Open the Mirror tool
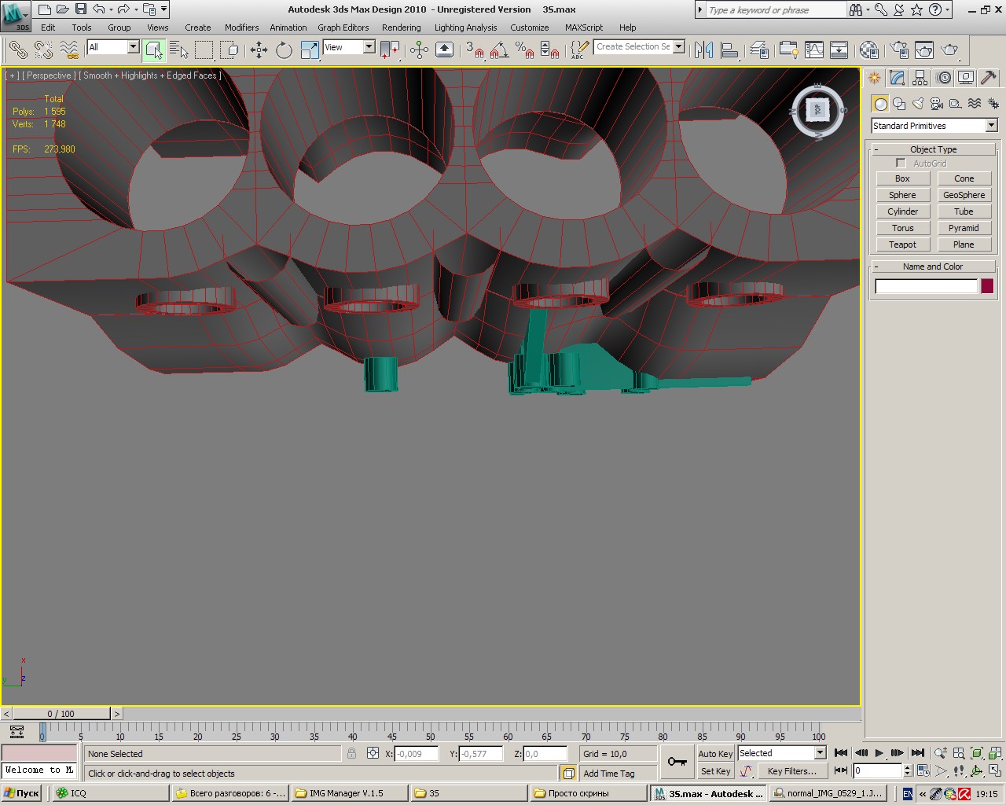Image resolution: width=1006 pixels, height=805 pixels. (703, 50)
